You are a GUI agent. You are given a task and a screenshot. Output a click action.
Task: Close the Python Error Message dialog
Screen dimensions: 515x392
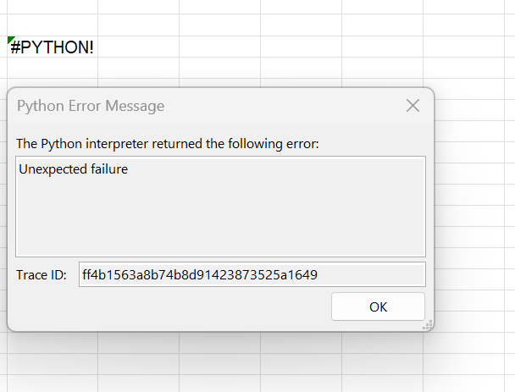point(413,106)
